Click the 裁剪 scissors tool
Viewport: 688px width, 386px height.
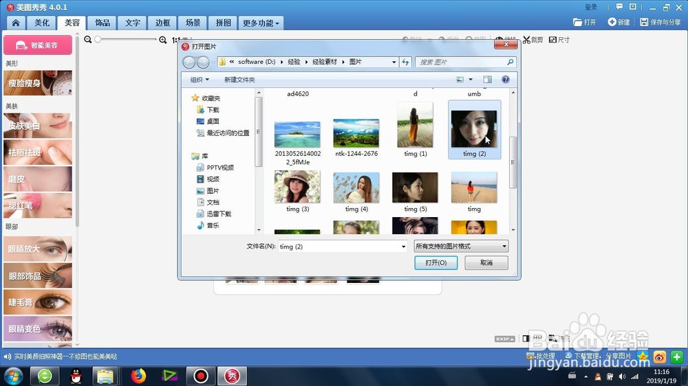pyautogui.click(x=533, y=40)
